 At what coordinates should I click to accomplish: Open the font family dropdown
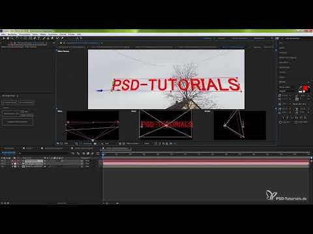(288, 87)
